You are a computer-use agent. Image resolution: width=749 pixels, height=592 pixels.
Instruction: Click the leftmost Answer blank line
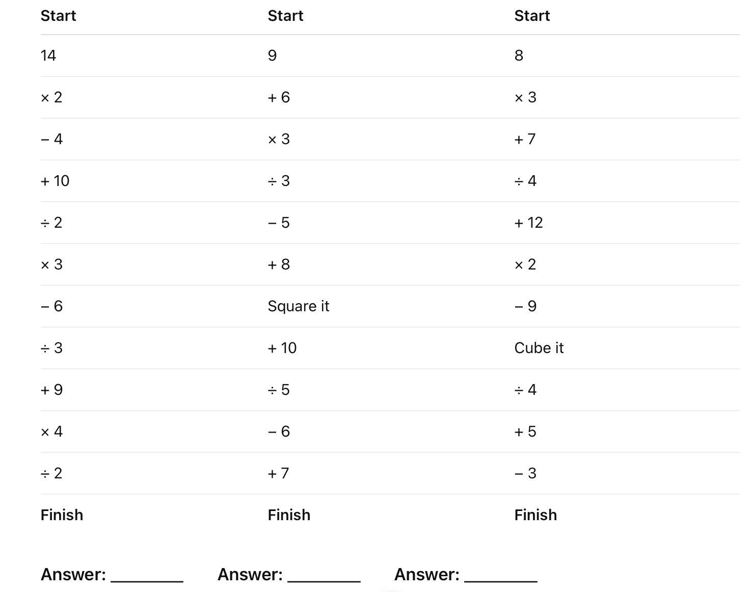[147, 576]
